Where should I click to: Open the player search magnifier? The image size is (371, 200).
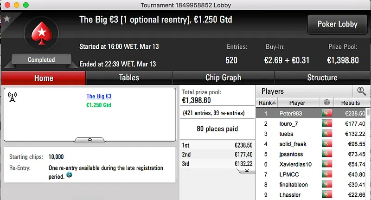click(361, 91)
